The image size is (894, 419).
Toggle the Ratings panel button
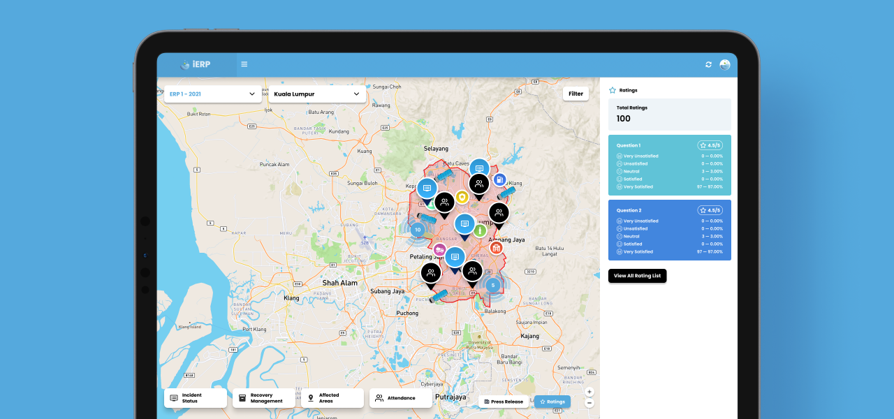pos(552,402)
